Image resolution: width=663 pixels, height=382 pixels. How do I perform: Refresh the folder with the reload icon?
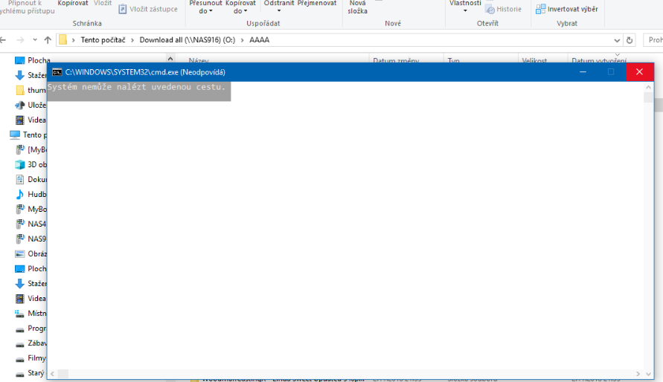pyautogui.click(x=630, y=40)
